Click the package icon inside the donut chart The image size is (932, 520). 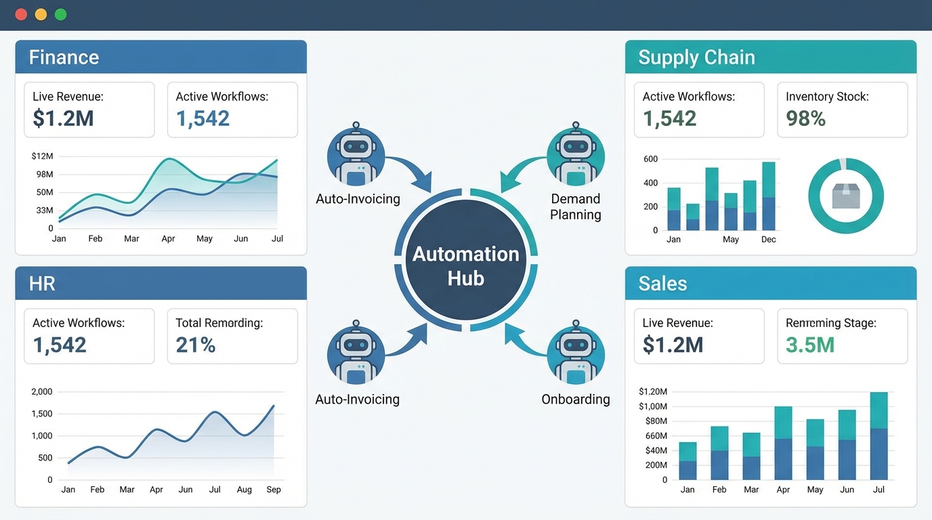845,195
